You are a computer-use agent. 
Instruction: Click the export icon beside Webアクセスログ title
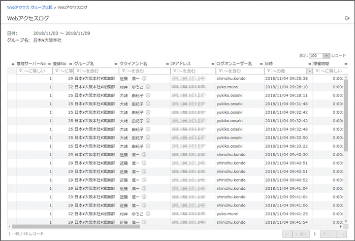(347, 18)
